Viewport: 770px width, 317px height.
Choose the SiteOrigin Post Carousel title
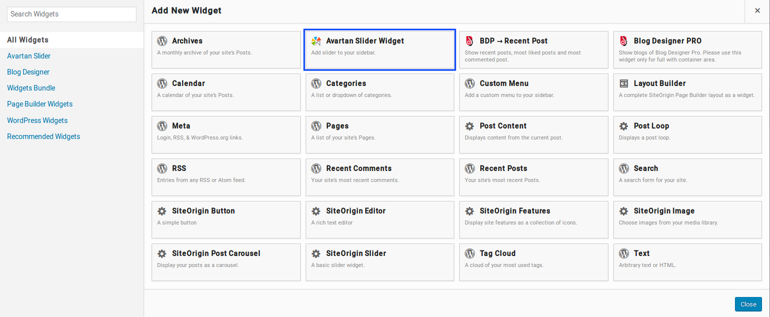tap(216, 253)
